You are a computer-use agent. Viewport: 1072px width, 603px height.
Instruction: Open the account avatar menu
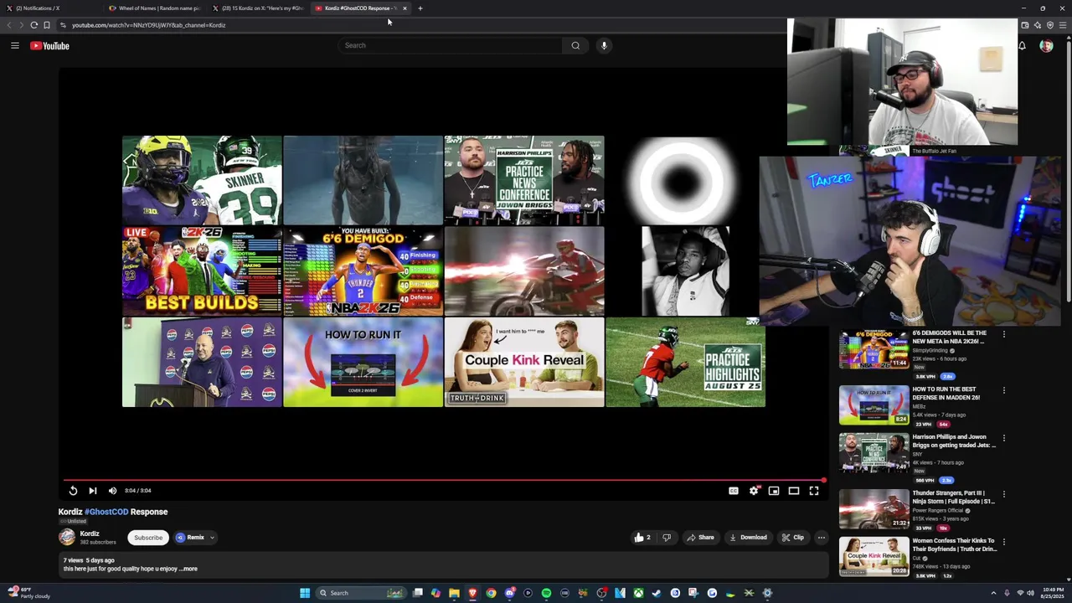(1046, 45)
